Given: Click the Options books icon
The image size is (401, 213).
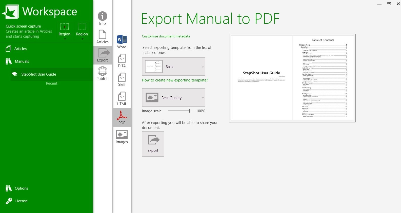Looking at the screenshot, I should (x=9, y=188).
